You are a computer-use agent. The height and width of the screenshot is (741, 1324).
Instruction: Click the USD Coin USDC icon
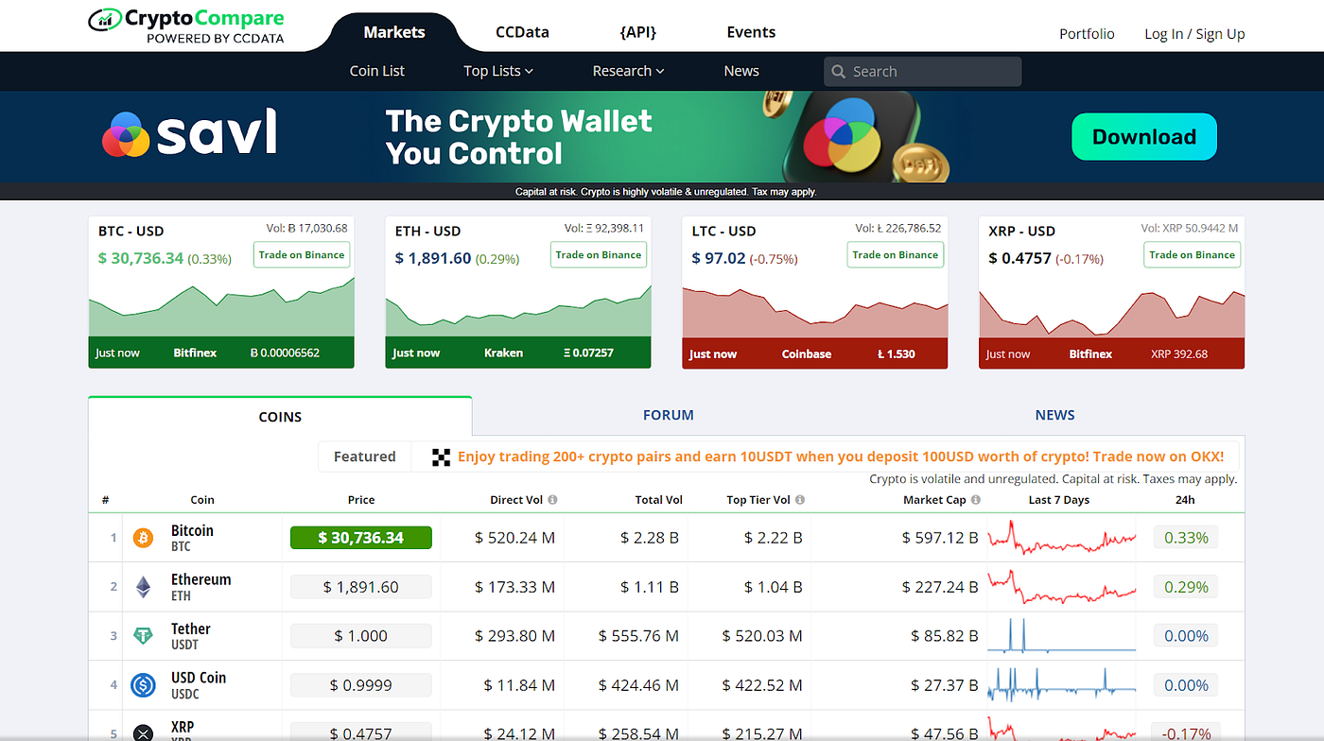143,684
